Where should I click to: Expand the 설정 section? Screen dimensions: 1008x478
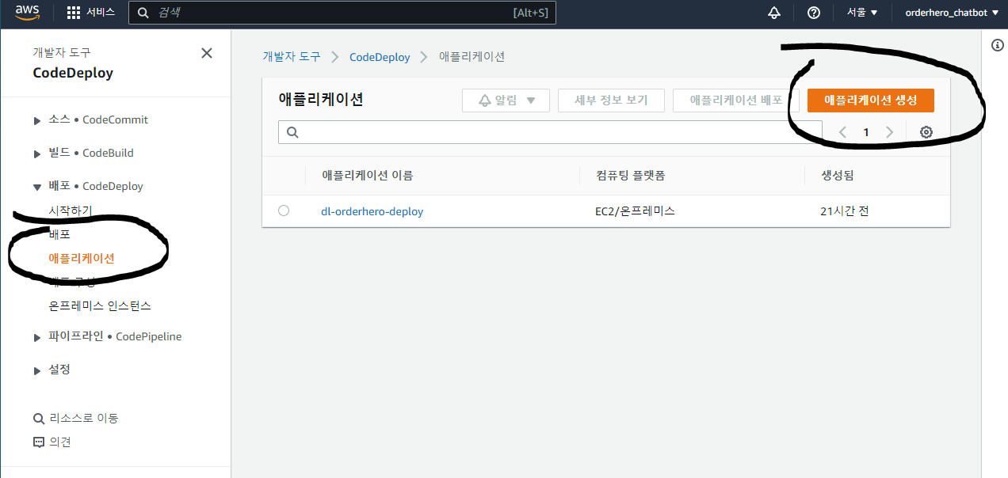click(x=37, y=370)
